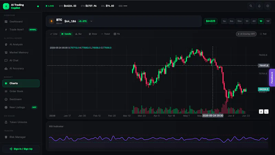Click the 2026-05-24 05:30 time axis label
Image resolution: width=275 pixels, height=155 pixels.
pos(213,116)
